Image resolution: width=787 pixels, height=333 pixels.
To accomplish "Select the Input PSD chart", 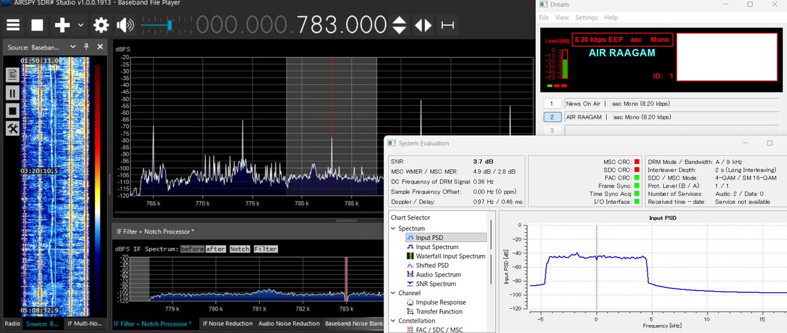I will click(x=446, y=238).
